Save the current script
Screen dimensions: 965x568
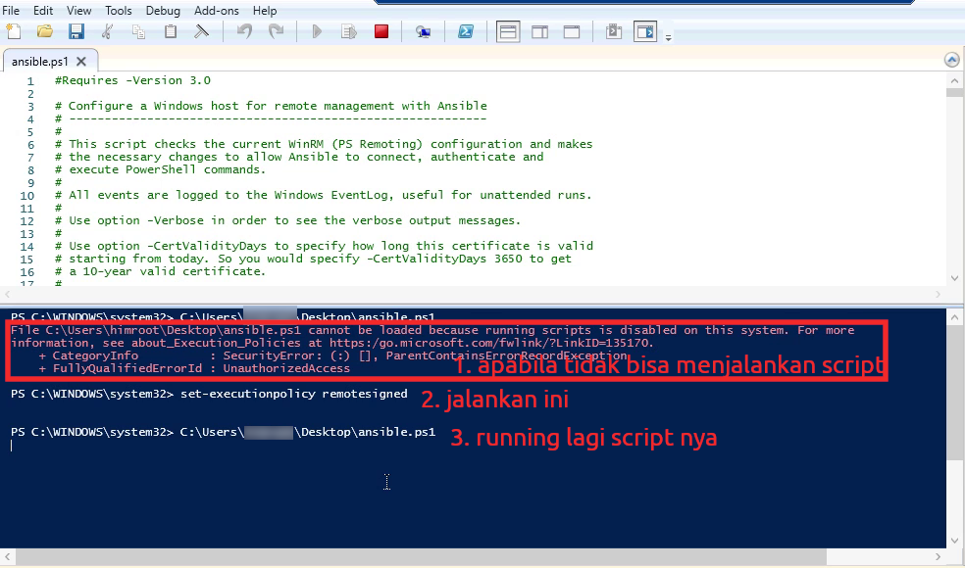[76, 31]
